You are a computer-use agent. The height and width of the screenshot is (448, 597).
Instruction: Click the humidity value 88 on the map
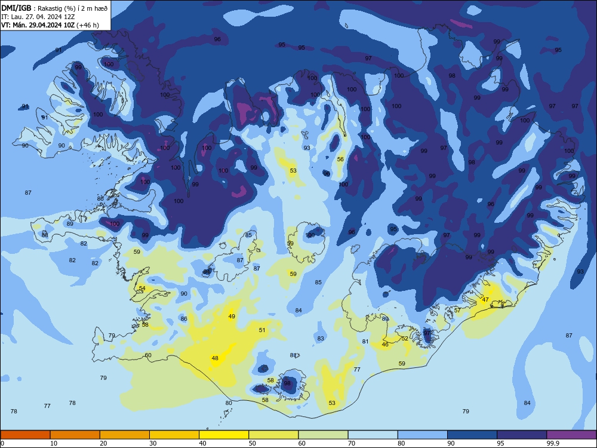(x=45, y=235)
